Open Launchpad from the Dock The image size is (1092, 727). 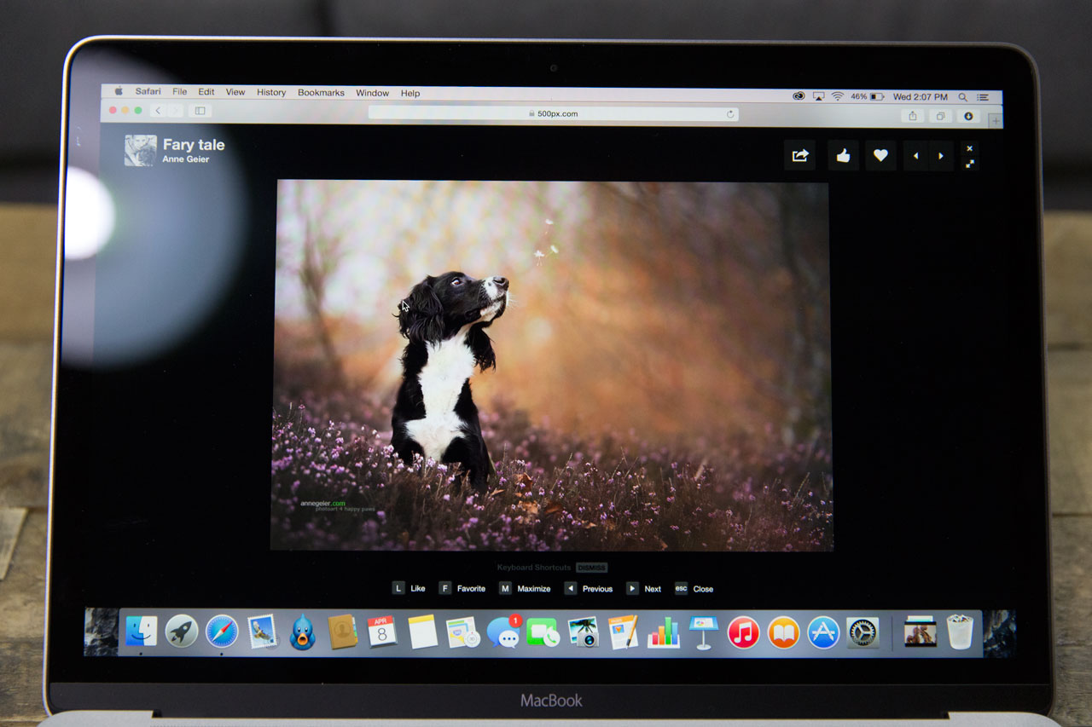coord(182,632)
